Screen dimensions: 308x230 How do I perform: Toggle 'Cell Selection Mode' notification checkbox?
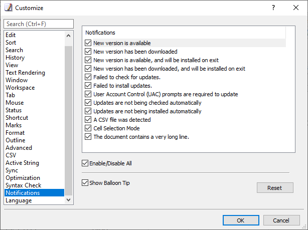coord(88,128)
